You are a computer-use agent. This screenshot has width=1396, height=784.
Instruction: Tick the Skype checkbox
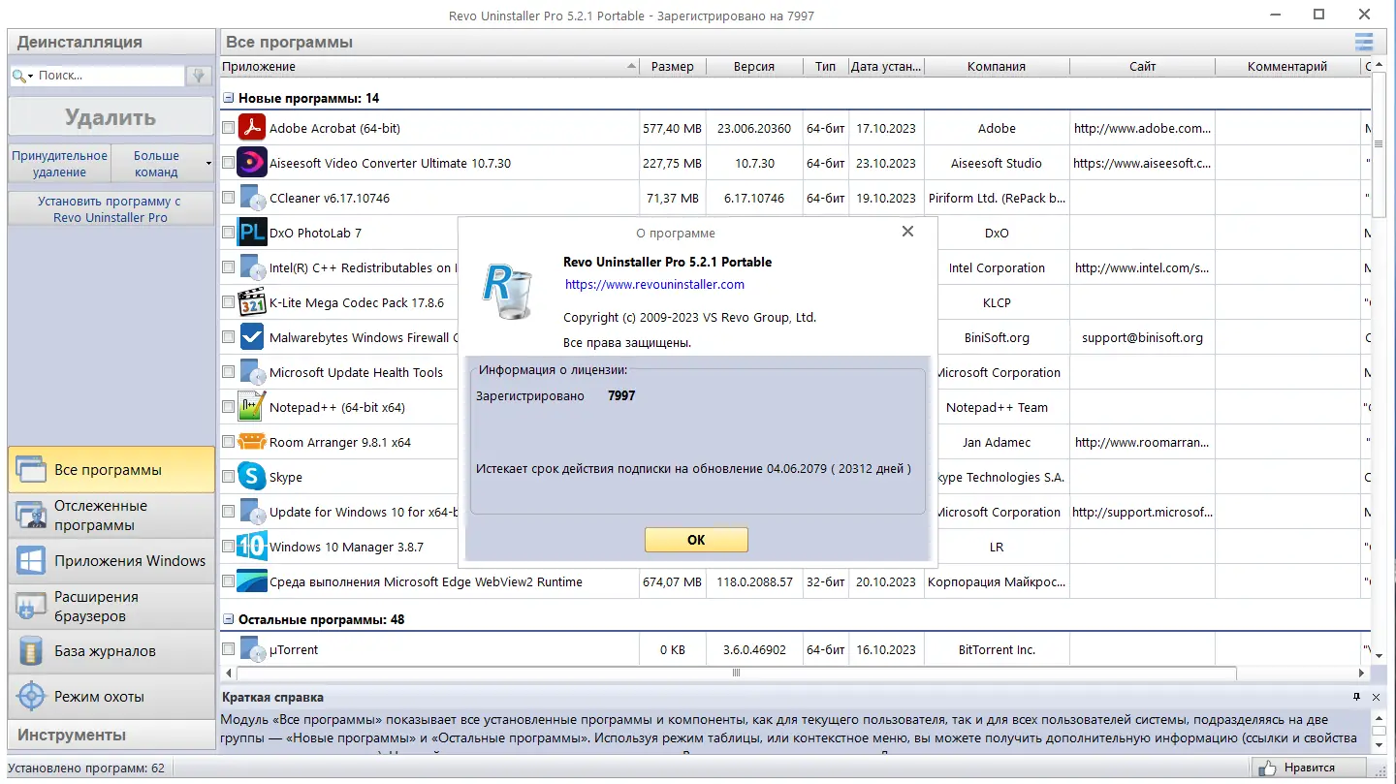(228, 477)
